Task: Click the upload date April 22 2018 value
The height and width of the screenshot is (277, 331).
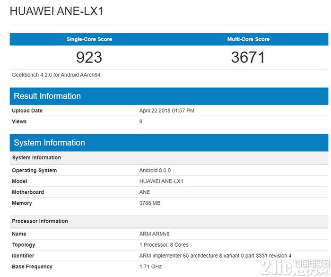Action: pyautogui.click(x=166, y=111)
